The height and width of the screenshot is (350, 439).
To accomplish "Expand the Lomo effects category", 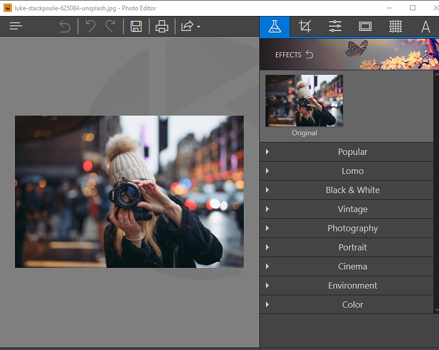I will [347, 171].
